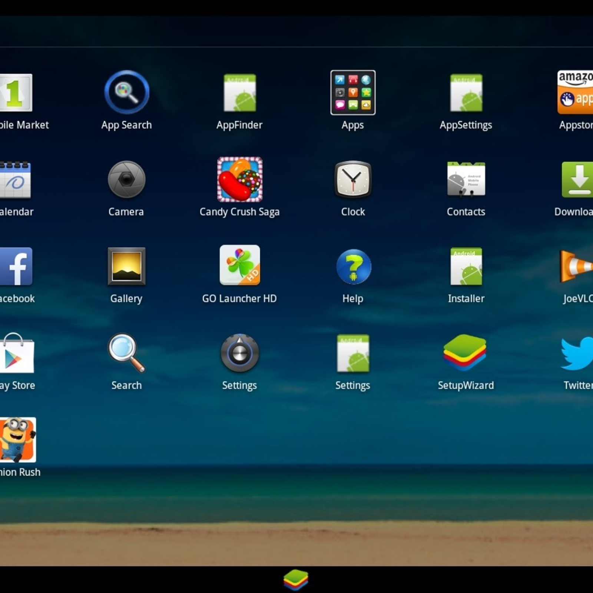Open the Play Store app

click(x=17, y=353)
